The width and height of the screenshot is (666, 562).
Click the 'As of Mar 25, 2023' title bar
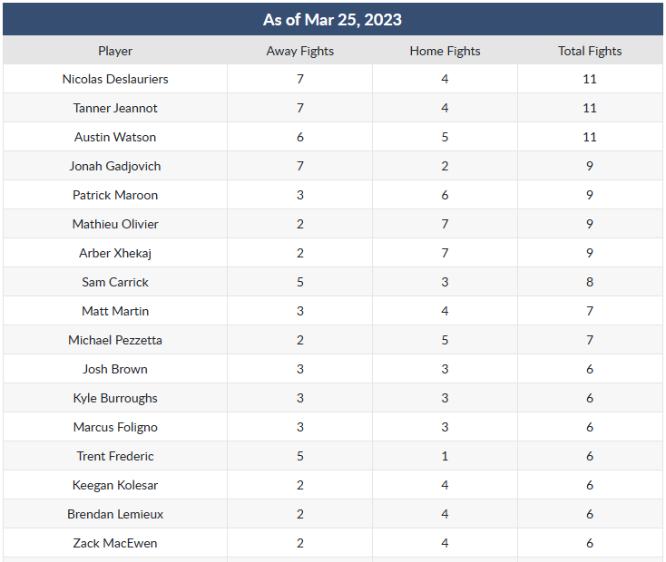pos(332,19)
